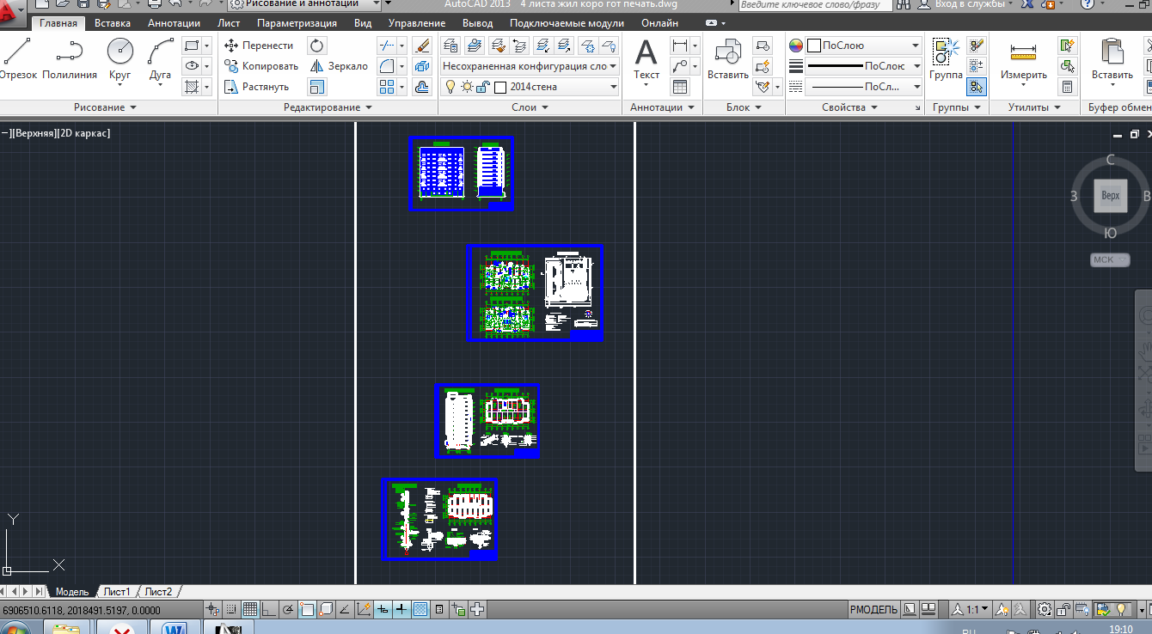
Task: Click the hatch tool icon
Action: point(193,87)
